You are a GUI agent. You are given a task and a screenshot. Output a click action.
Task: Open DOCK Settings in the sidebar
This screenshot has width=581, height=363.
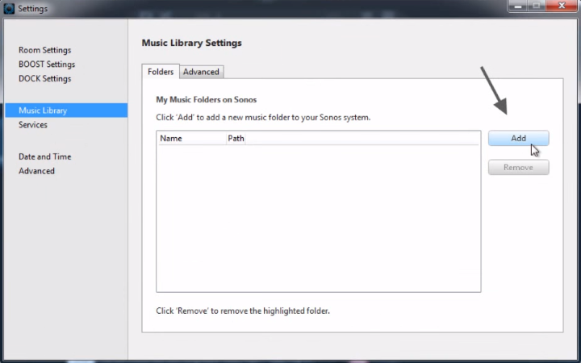(x=45, y=78)
